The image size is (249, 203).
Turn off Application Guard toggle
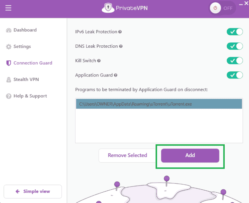point(235,75)
